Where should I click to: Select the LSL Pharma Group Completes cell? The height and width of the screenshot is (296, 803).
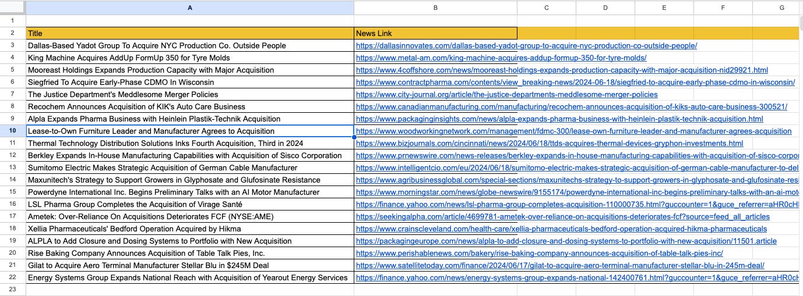click(190, 204)
